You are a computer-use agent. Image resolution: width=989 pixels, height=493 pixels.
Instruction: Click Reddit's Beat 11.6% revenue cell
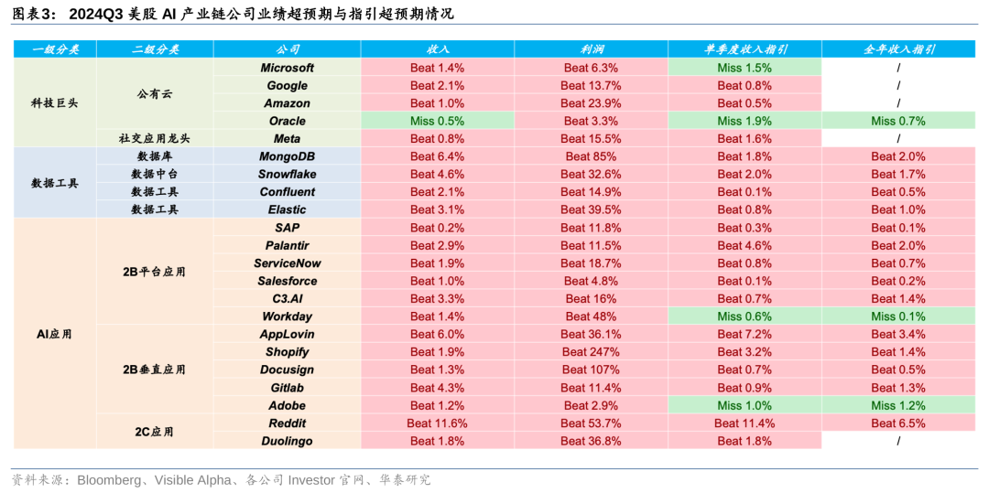[437, 423]
